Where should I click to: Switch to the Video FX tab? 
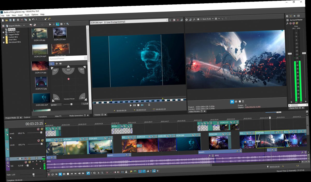(58, 116)
